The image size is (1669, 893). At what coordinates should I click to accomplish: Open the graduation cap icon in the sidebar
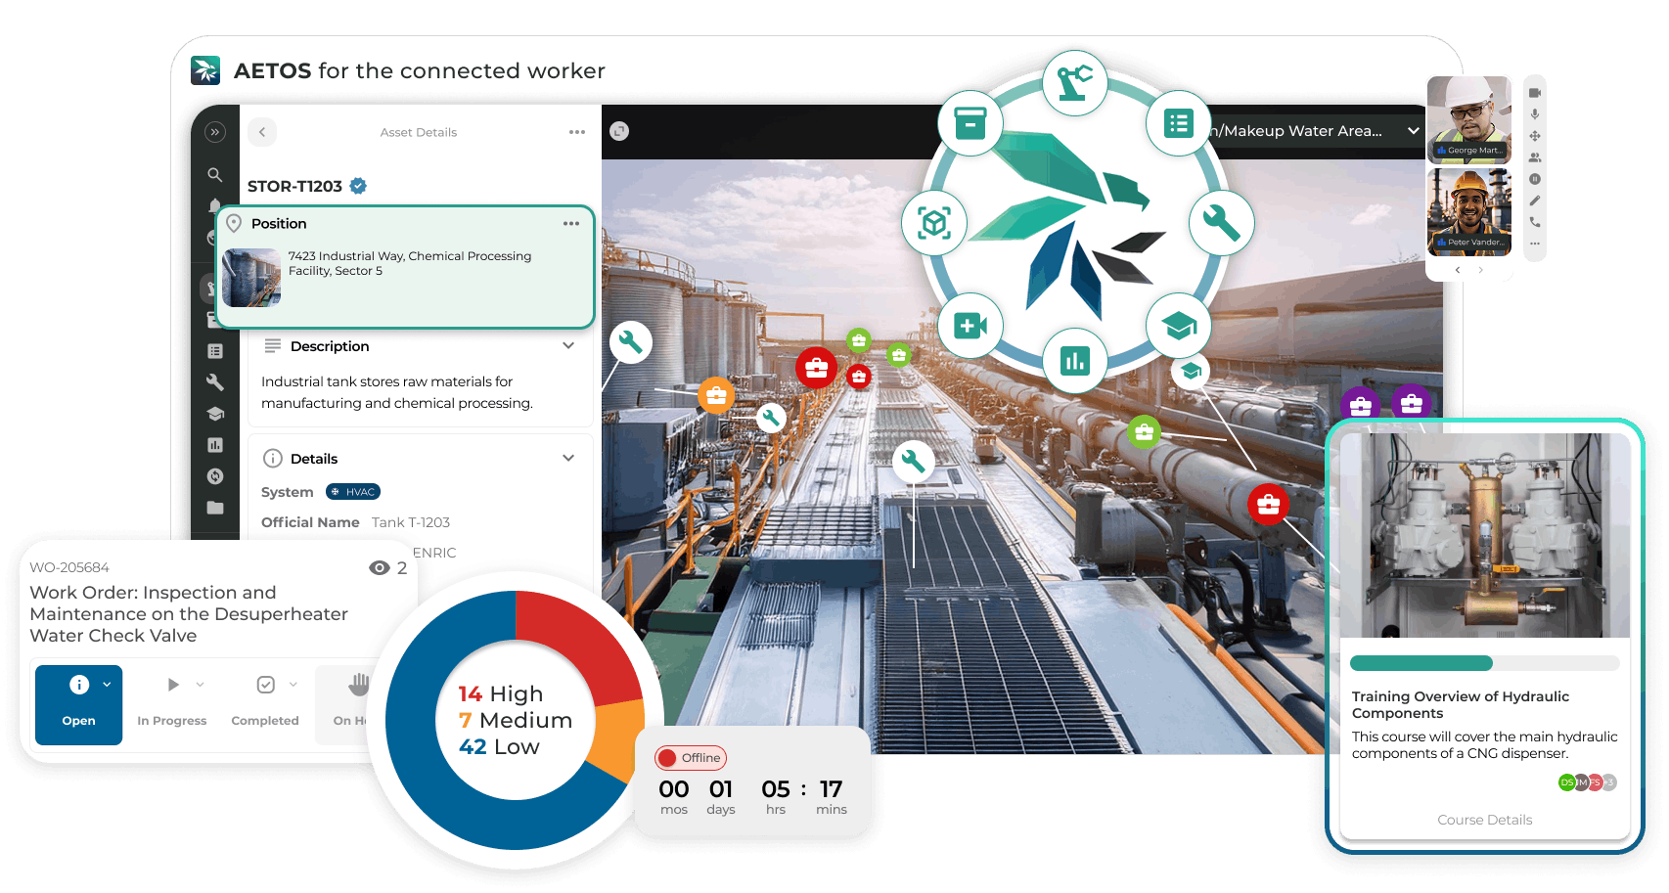point(215,414)
